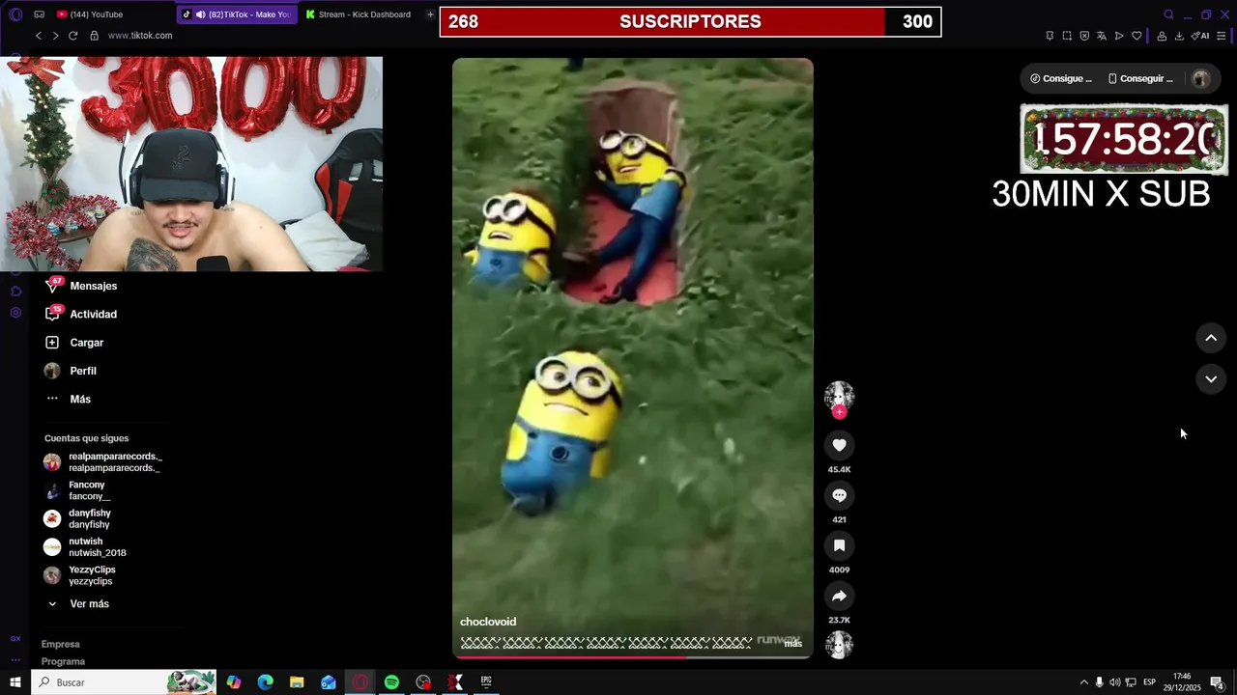Open the TikTok profile avatar menu
The image size is (1237, 695).
click(x=1200, y=79)
